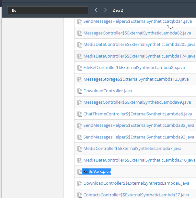Open MediaController$$ExternalSyntheticLambda7.java

132,148
